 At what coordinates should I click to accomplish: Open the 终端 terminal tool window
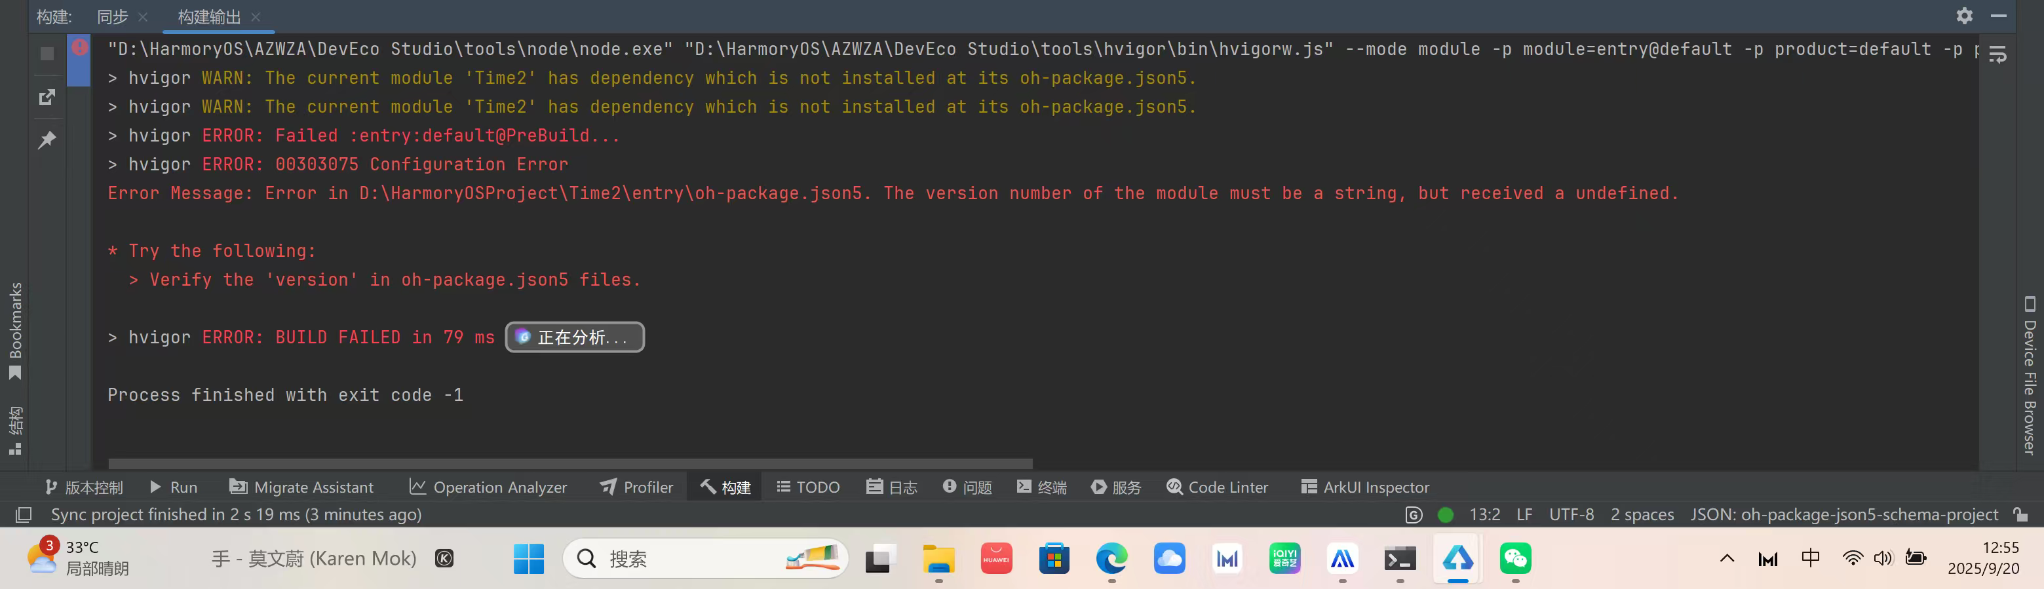pyautogui.click(x=1041, y=487)
